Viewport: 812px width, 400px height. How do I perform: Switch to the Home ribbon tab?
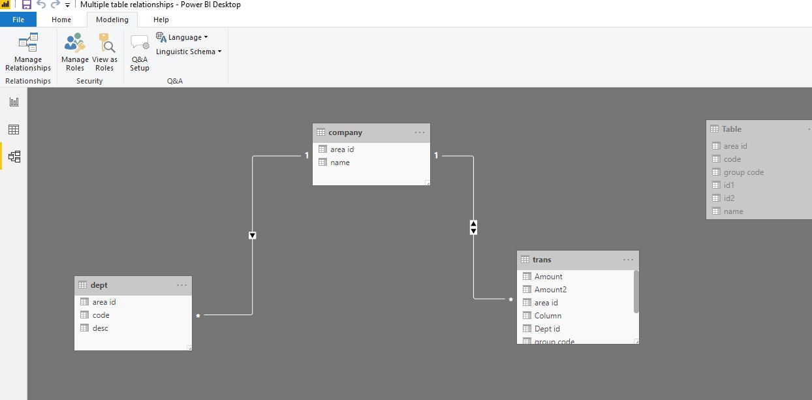[61, 20]
